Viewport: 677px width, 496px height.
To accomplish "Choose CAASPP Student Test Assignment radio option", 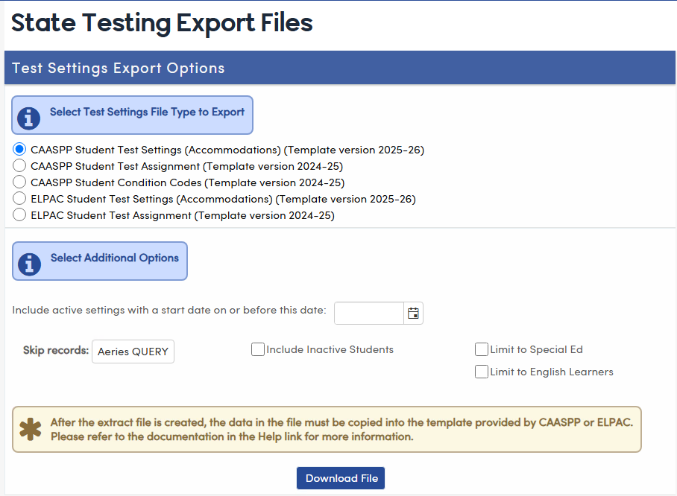I will point(19,165).
